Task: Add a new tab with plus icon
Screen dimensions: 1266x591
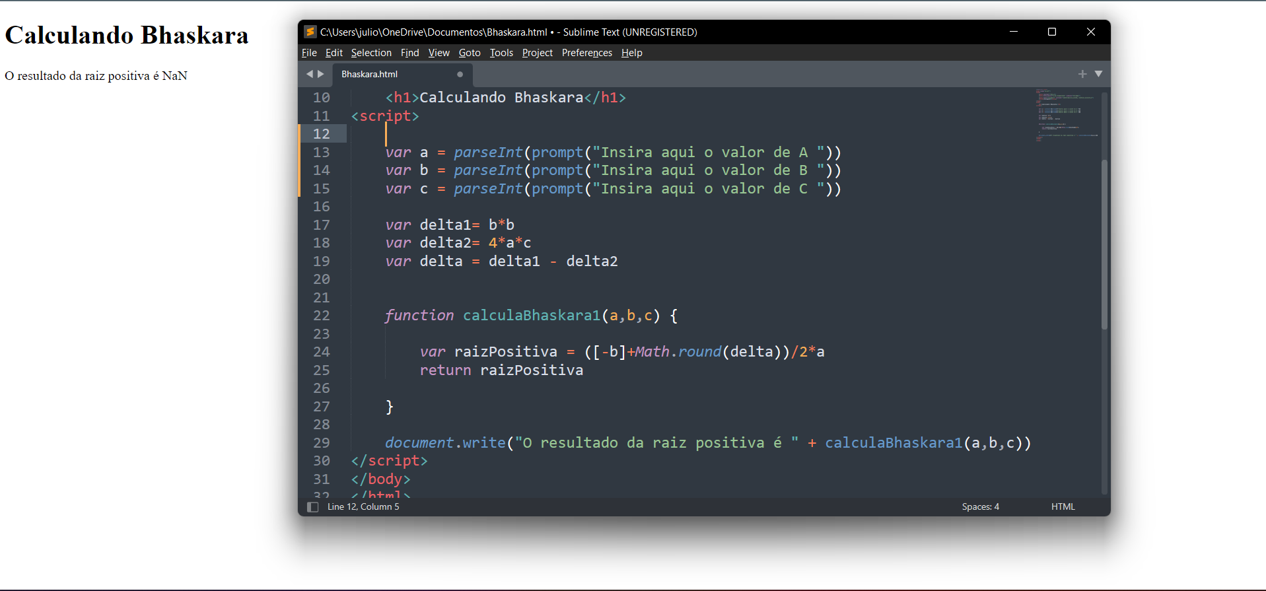Action: 1082,74
